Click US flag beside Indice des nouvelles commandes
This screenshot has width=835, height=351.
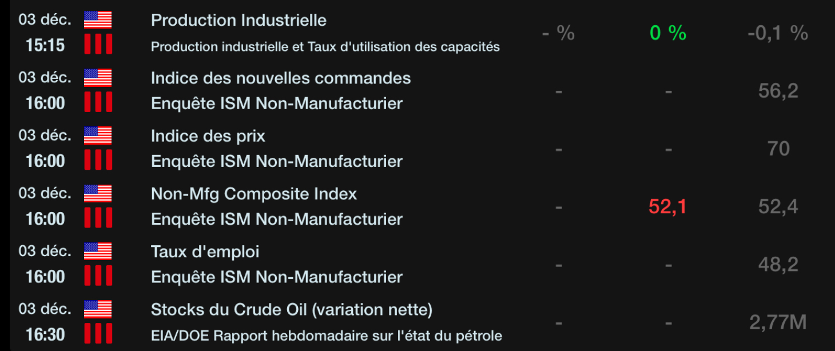[98, 78]
